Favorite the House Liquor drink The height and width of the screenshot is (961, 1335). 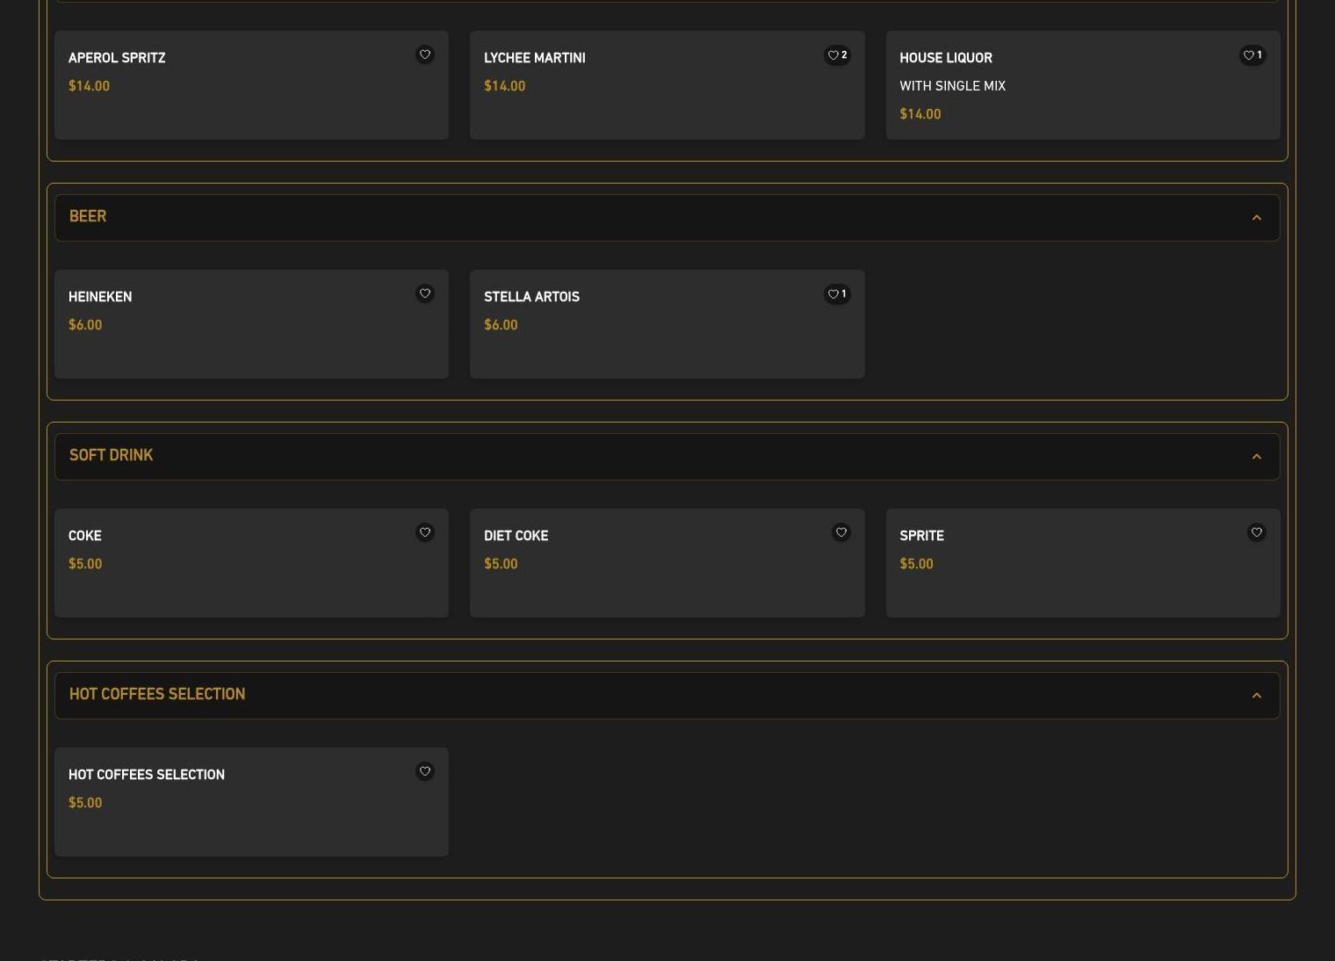1252,55
